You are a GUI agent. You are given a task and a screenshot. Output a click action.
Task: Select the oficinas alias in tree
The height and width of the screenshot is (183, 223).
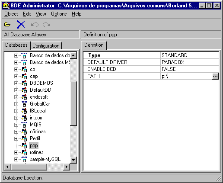38,132
